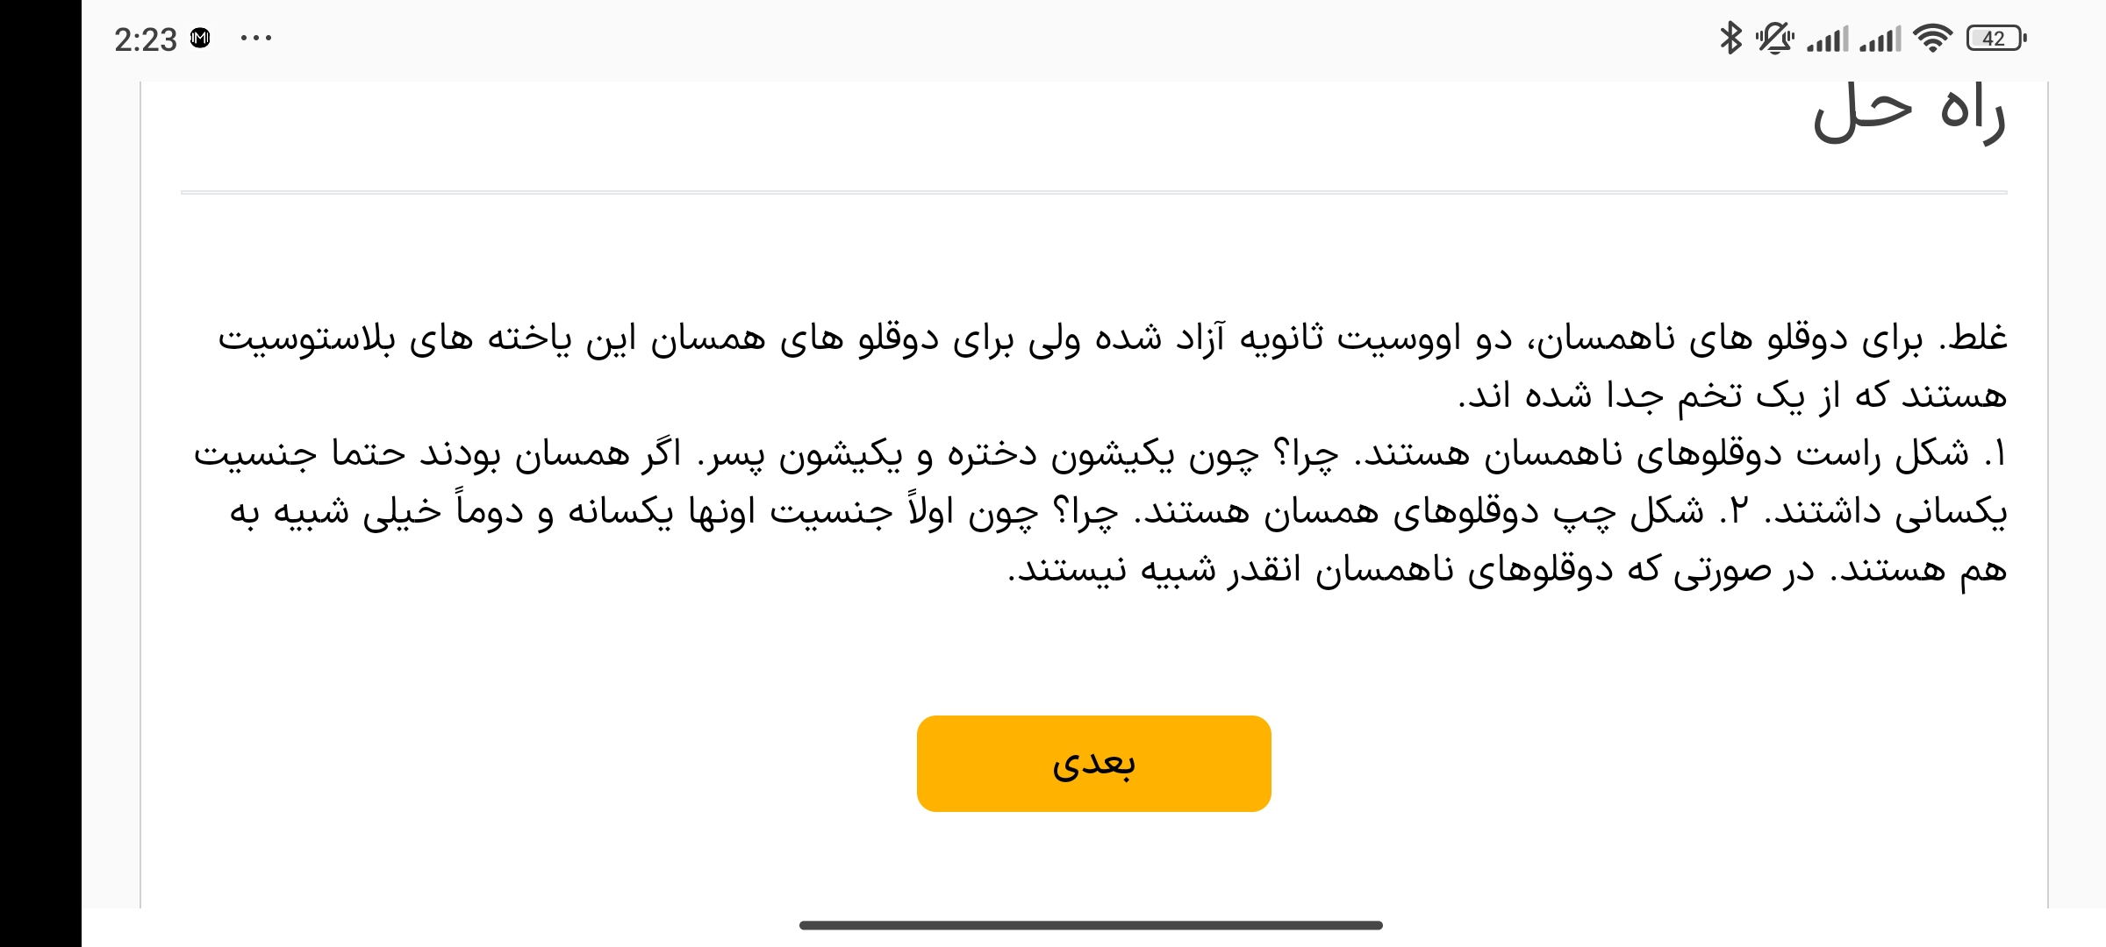Tap the Bluetooth status icon
Screen dimensions: 2106x947
click(1730, 39)
